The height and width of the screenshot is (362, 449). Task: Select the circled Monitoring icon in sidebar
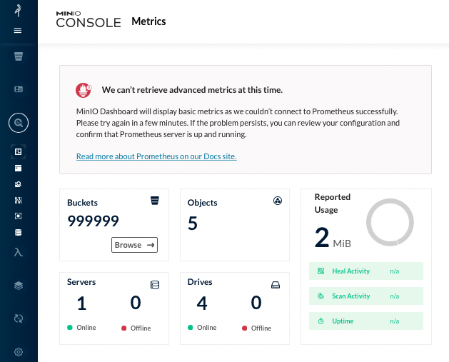tap(19, 123)
